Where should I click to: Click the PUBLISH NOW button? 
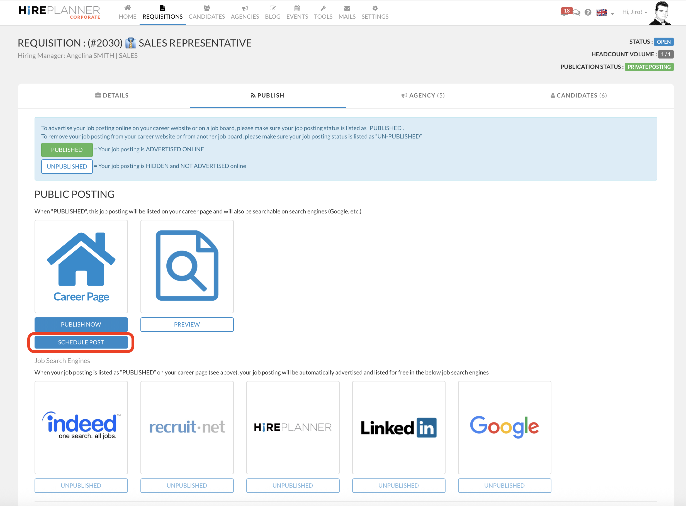point(81,324)
